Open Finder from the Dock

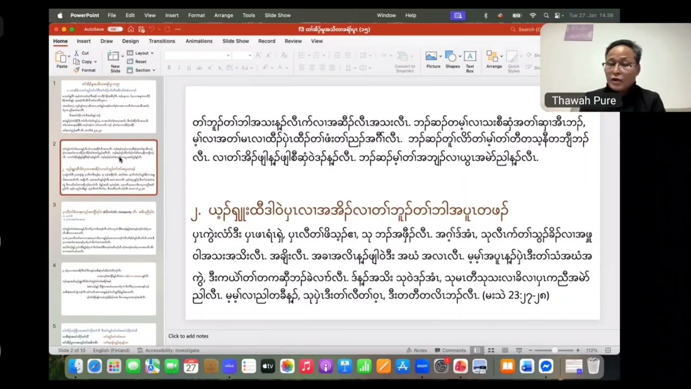pyautogui.click(x=76, y=366)
